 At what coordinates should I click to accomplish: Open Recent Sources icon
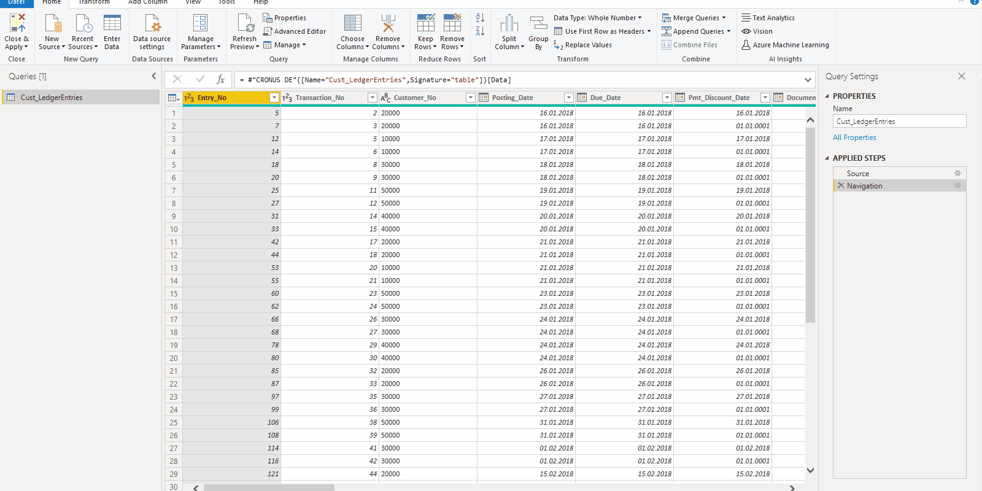83,23
